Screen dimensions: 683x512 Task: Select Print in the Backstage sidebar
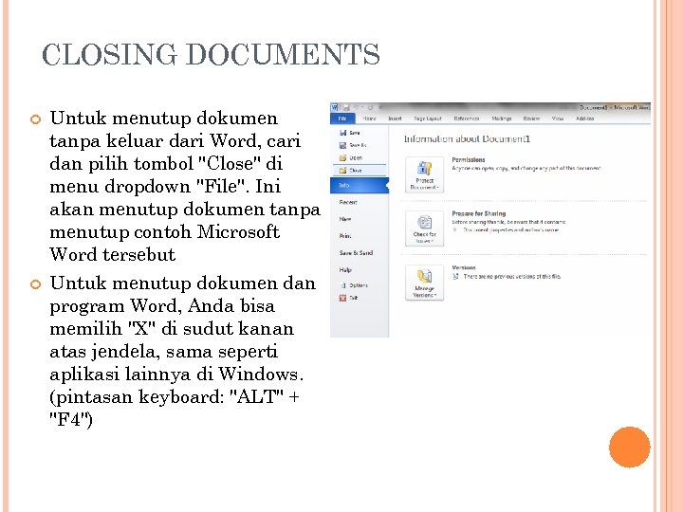[x=345, y=236]
